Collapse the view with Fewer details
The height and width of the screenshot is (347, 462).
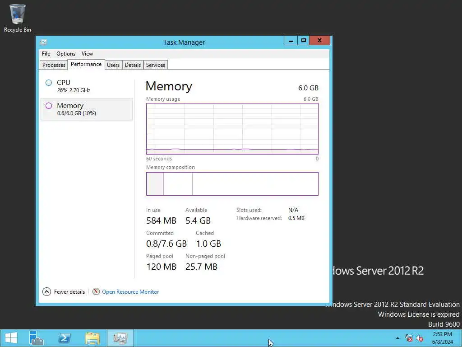click(64, 291)
